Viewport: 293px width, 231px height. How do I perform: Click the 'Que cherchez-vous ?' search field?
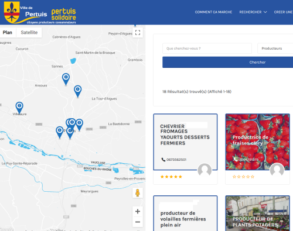(207, 49)
